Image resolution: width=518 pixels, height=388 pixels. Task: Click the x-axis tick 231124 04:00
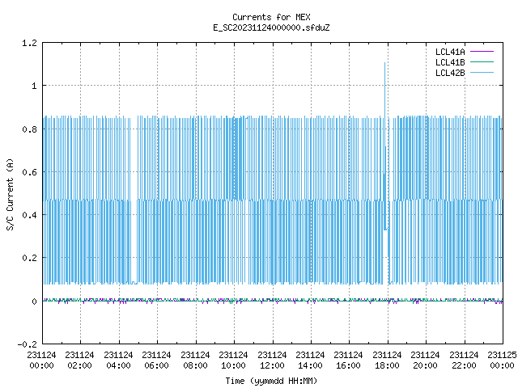coord(118,361)
